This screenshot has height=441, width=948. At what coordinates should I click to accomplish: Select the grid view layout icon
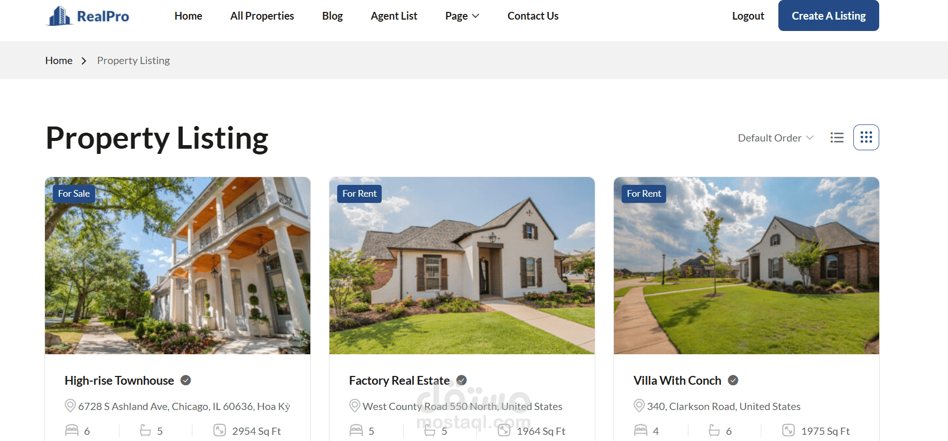click(866, 137)
